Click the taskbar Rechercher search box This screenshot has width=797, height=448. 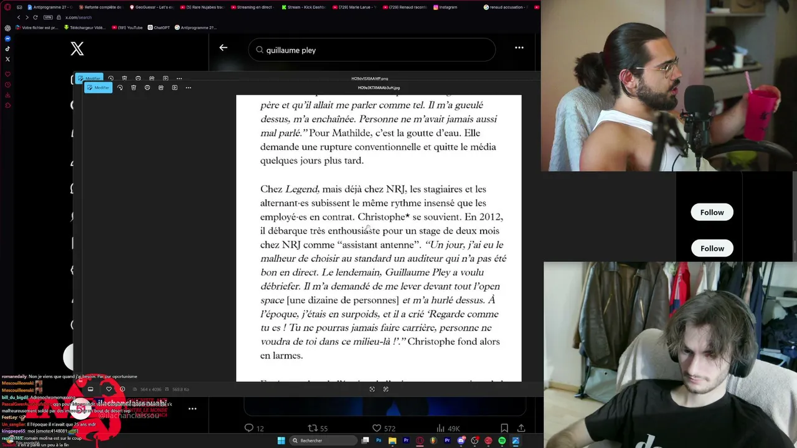click(323, 441)
